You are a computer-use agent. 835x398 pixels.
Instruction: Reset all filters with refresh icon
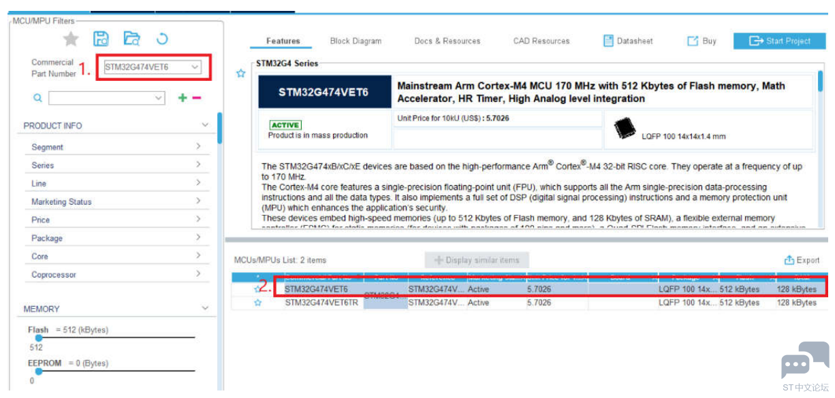click(x=162, y=39)
